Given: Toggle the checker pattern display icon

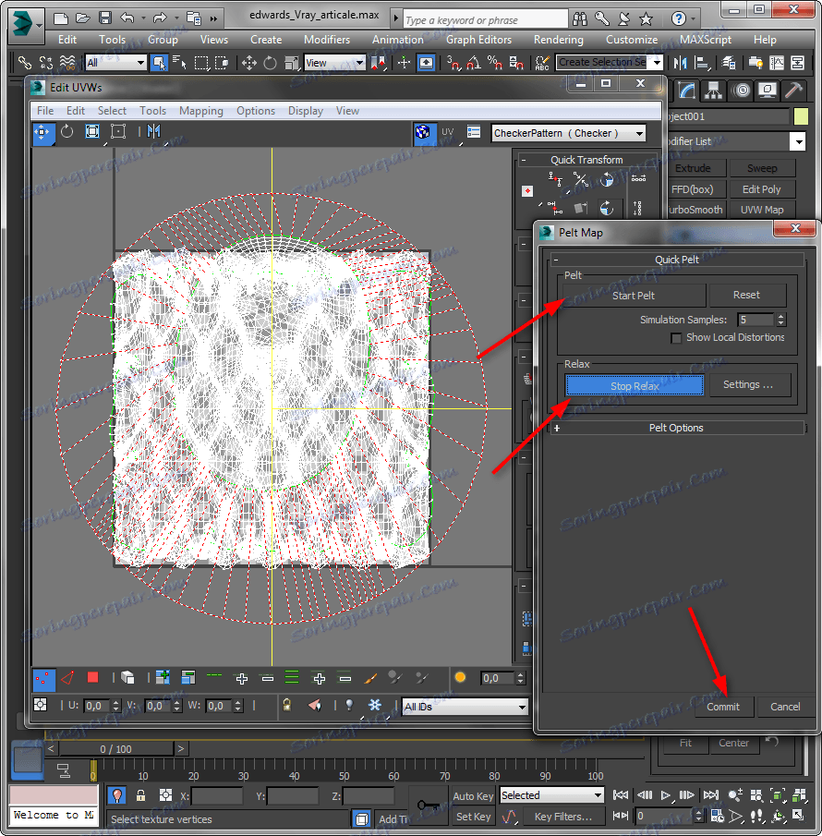Looking at the screenshot, I should click(x=423, y=132).
